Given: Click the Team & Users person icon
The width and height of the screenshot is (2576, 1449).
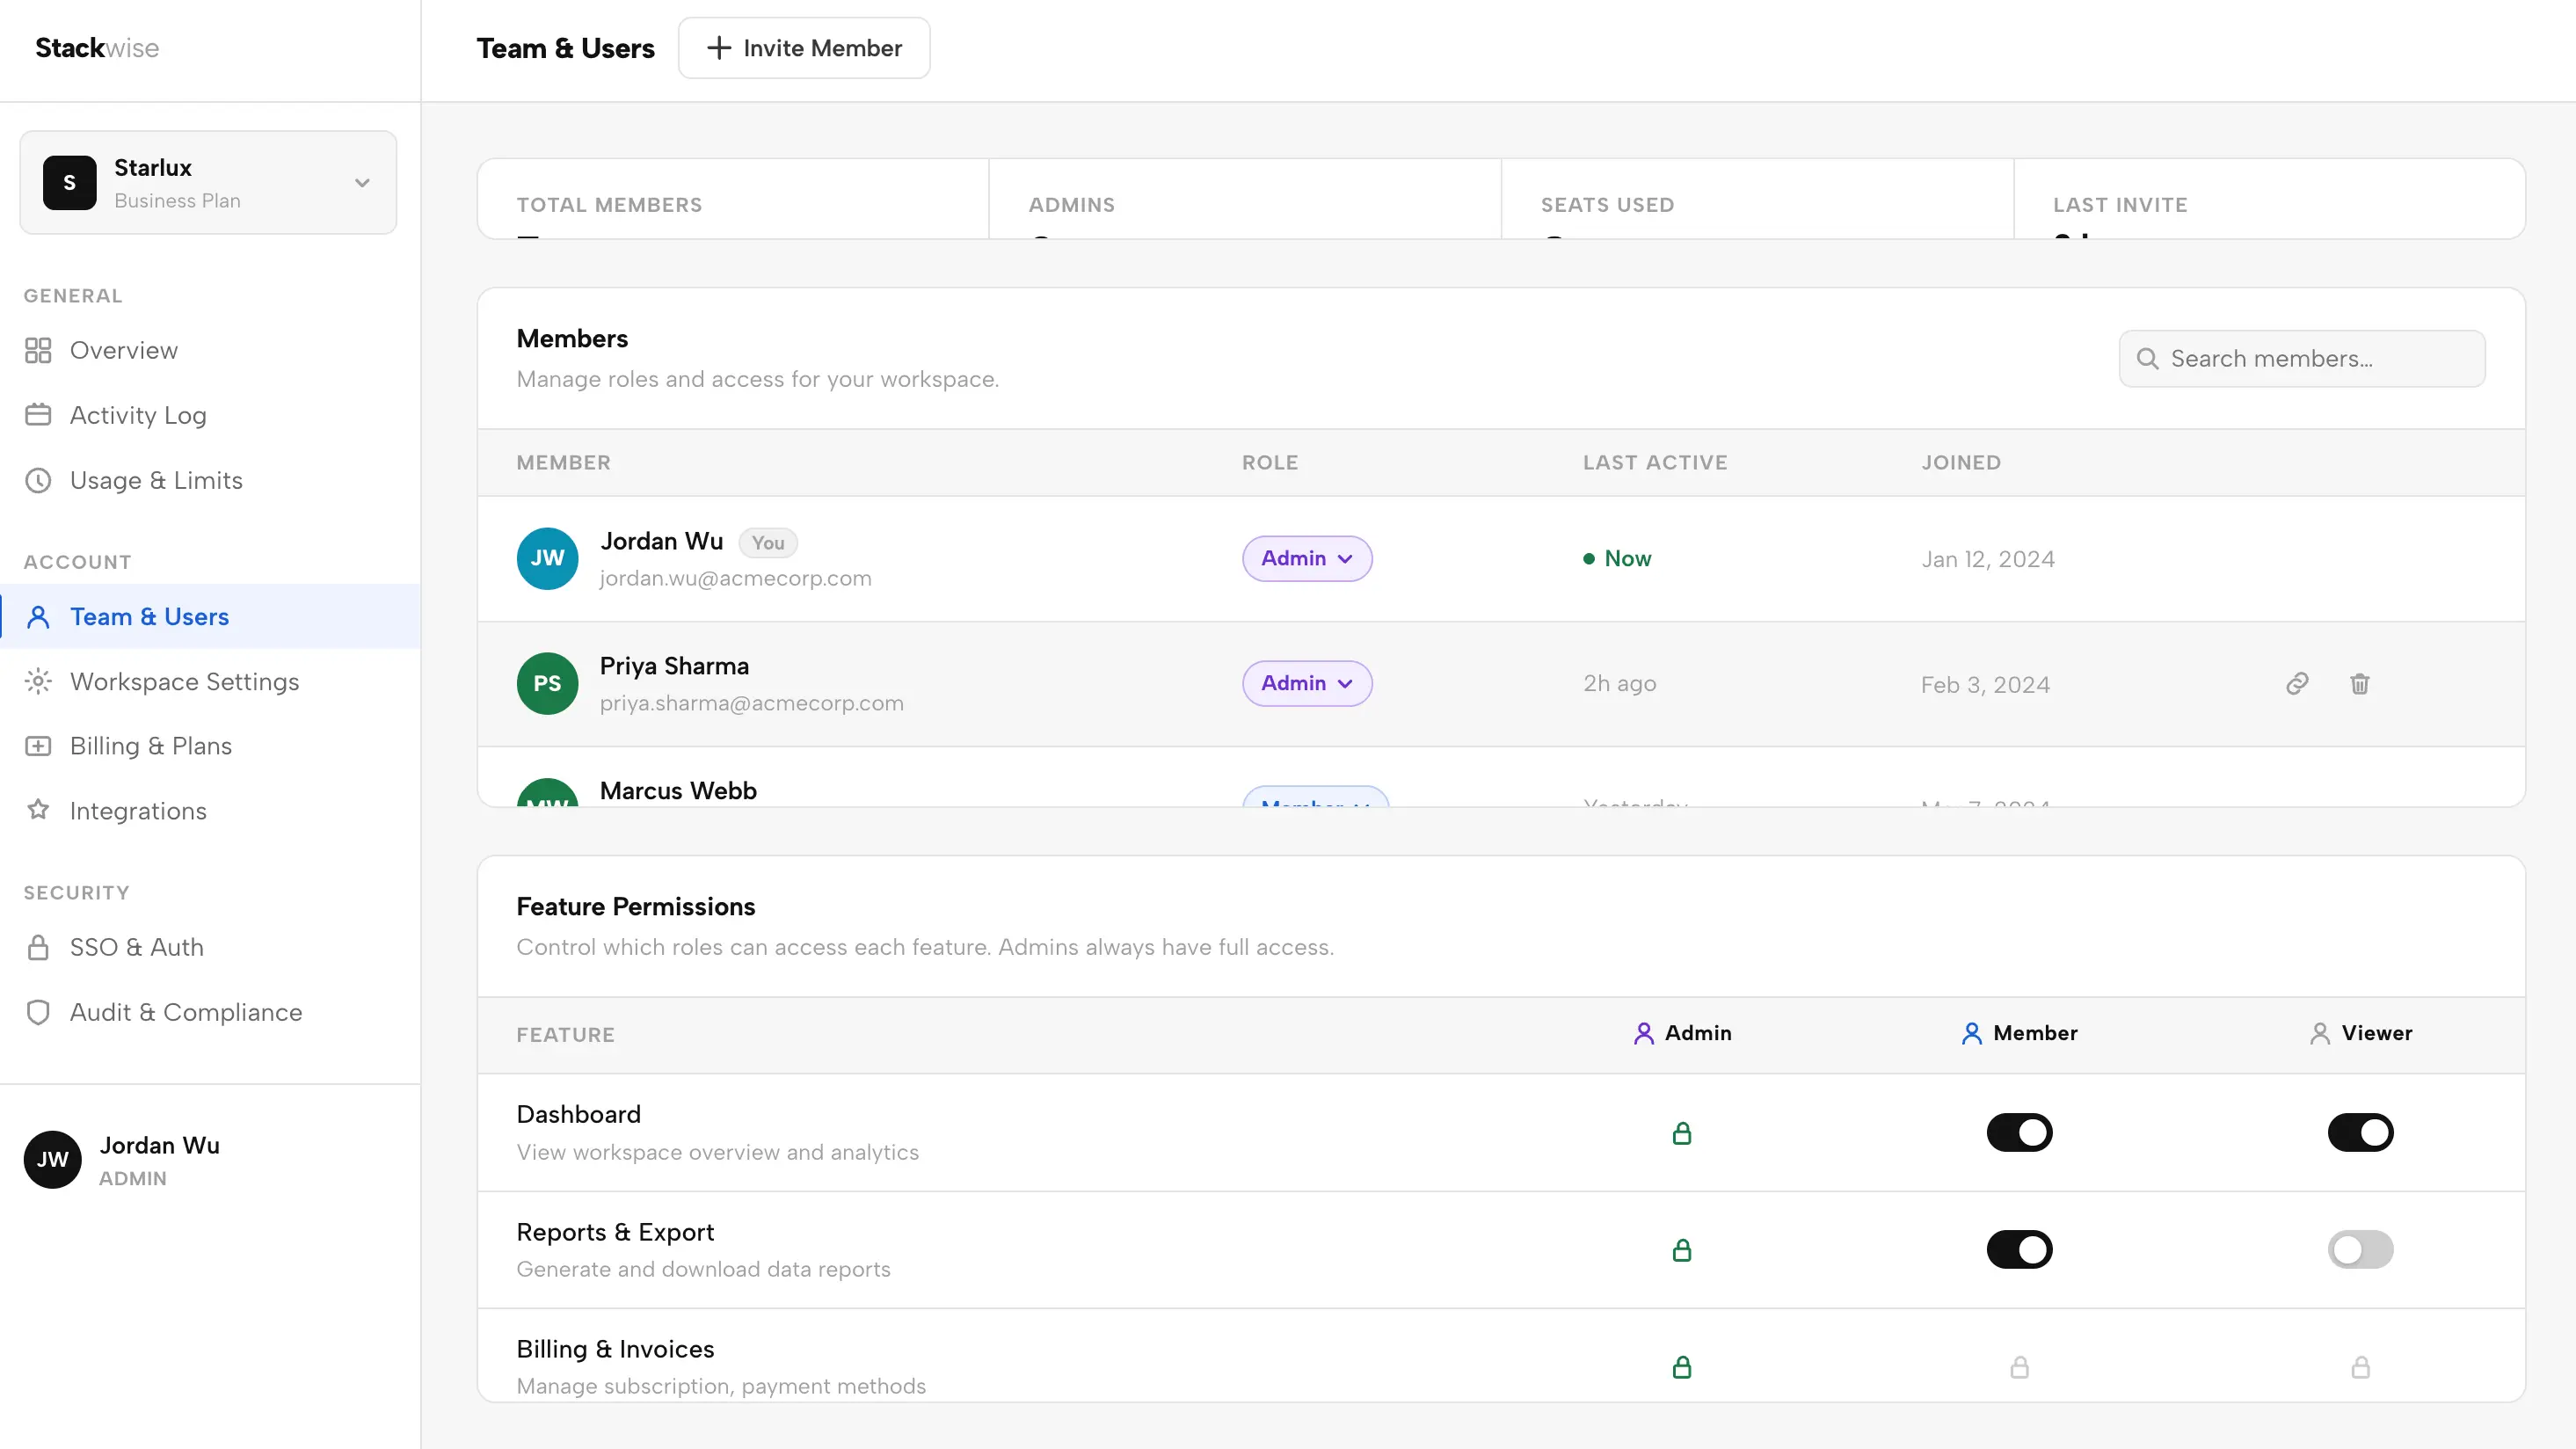Looking at the screenshot, I should [x=38, y=617].
